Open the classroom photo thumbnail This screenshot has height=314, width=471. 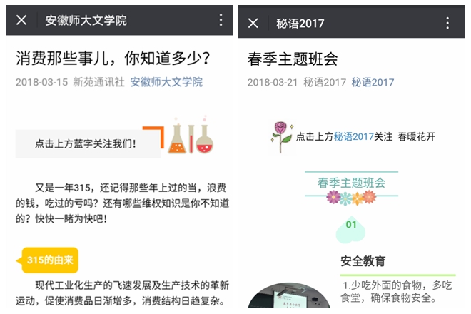pos(289,295)
